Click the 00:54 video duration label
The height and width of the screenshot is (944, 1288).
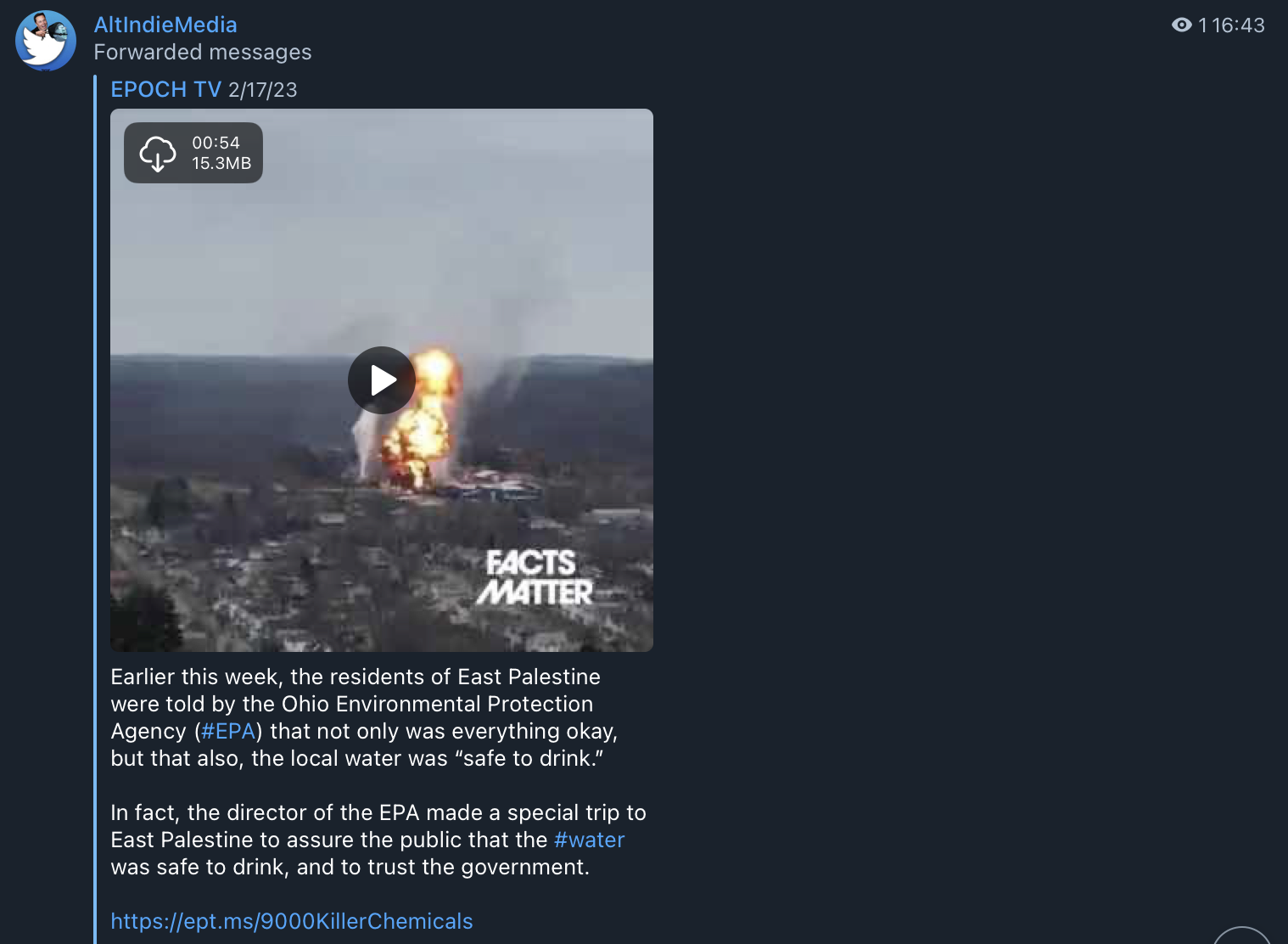(216, 143)
